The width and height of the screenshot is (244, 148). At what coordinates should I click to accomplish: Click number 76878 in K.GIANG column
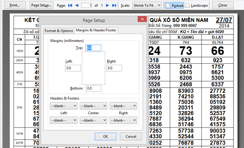pyautogui.click(x=186, y=143)
